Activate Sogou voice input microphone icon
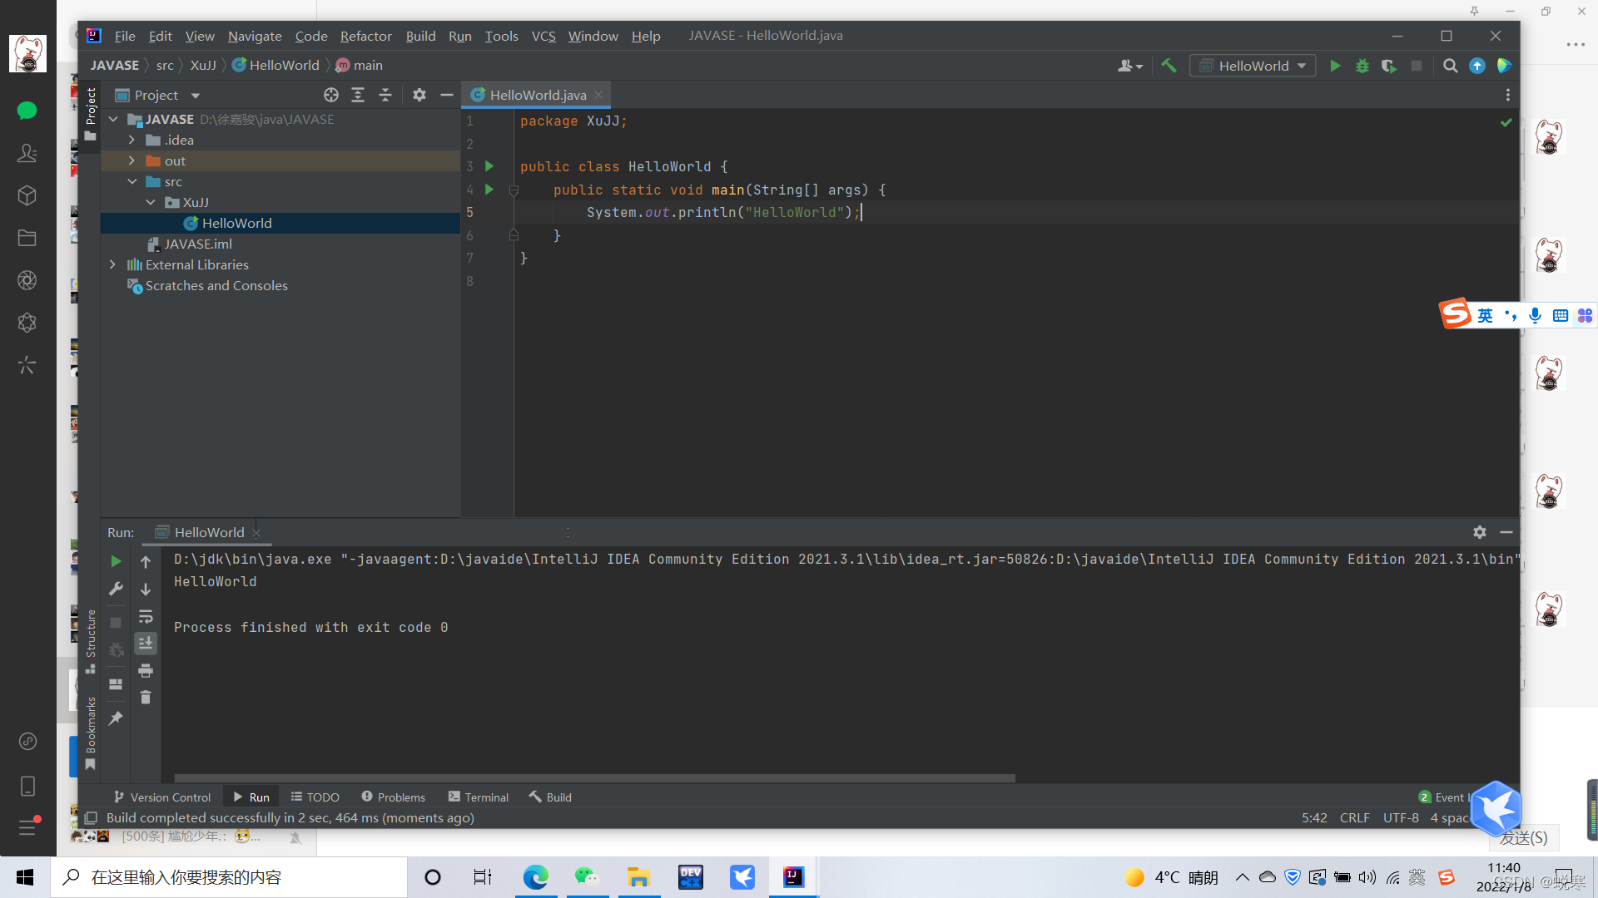1598x898 pixels. (1536, 315)
